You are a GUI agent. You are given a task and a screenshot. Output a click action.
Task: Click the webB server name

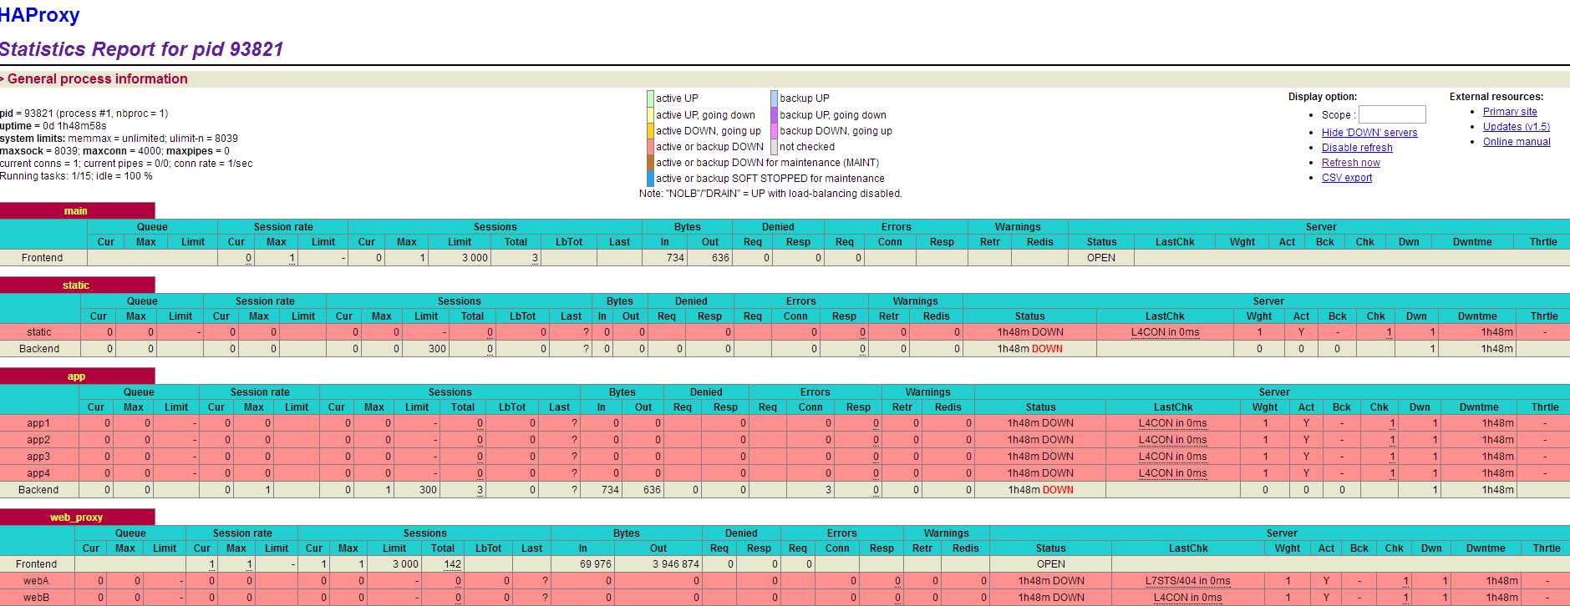click(x=36, y=598)
